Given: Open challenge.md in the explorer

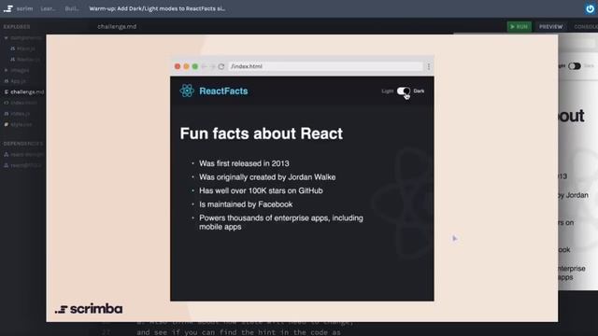Looking at the screenshot, I should click(27, 91).
